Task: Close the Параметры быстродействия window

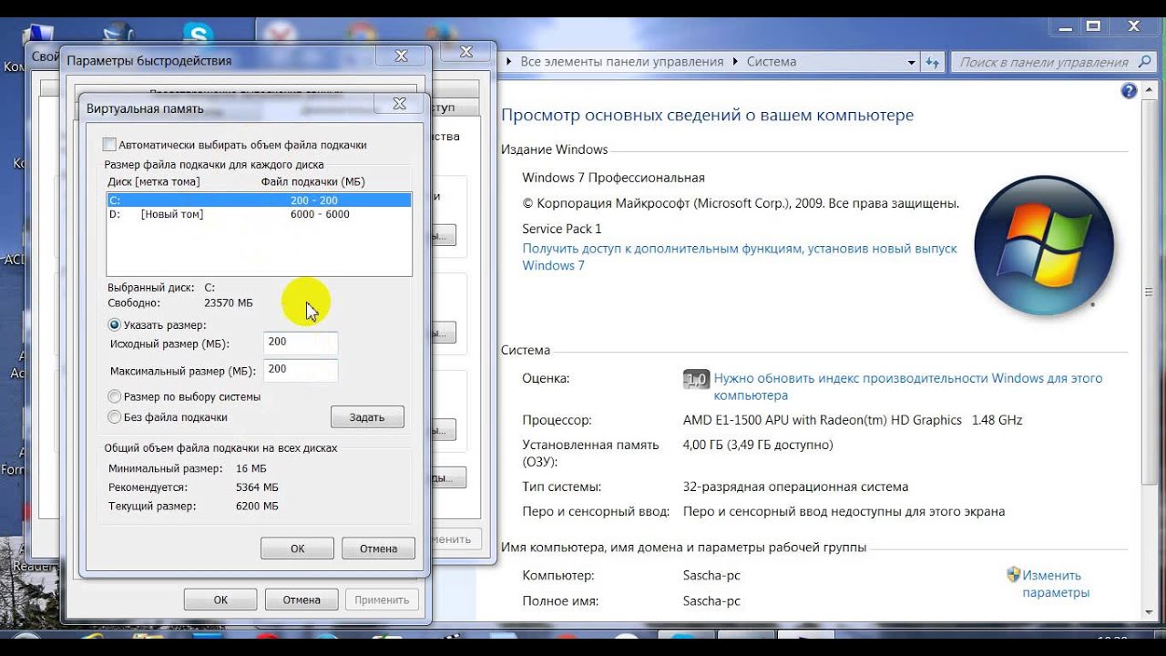Action: click(401, 56)
